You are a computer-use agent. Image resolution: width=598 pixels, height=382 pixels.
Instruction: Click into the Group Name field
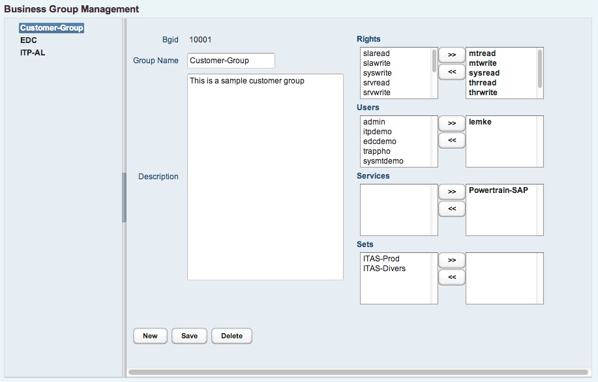pyautogui.click(x=231, y=61)
